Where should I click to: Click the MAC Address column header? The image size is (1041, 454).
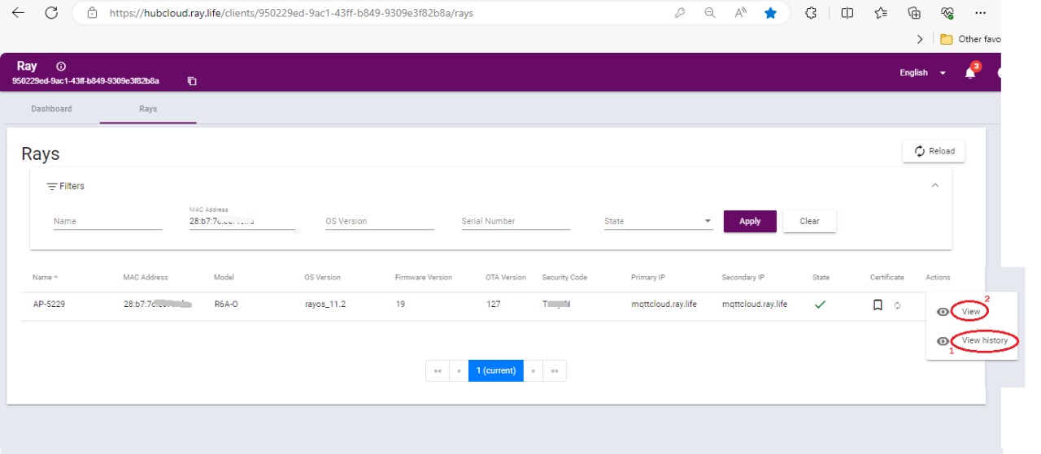(x=146, y=278)
